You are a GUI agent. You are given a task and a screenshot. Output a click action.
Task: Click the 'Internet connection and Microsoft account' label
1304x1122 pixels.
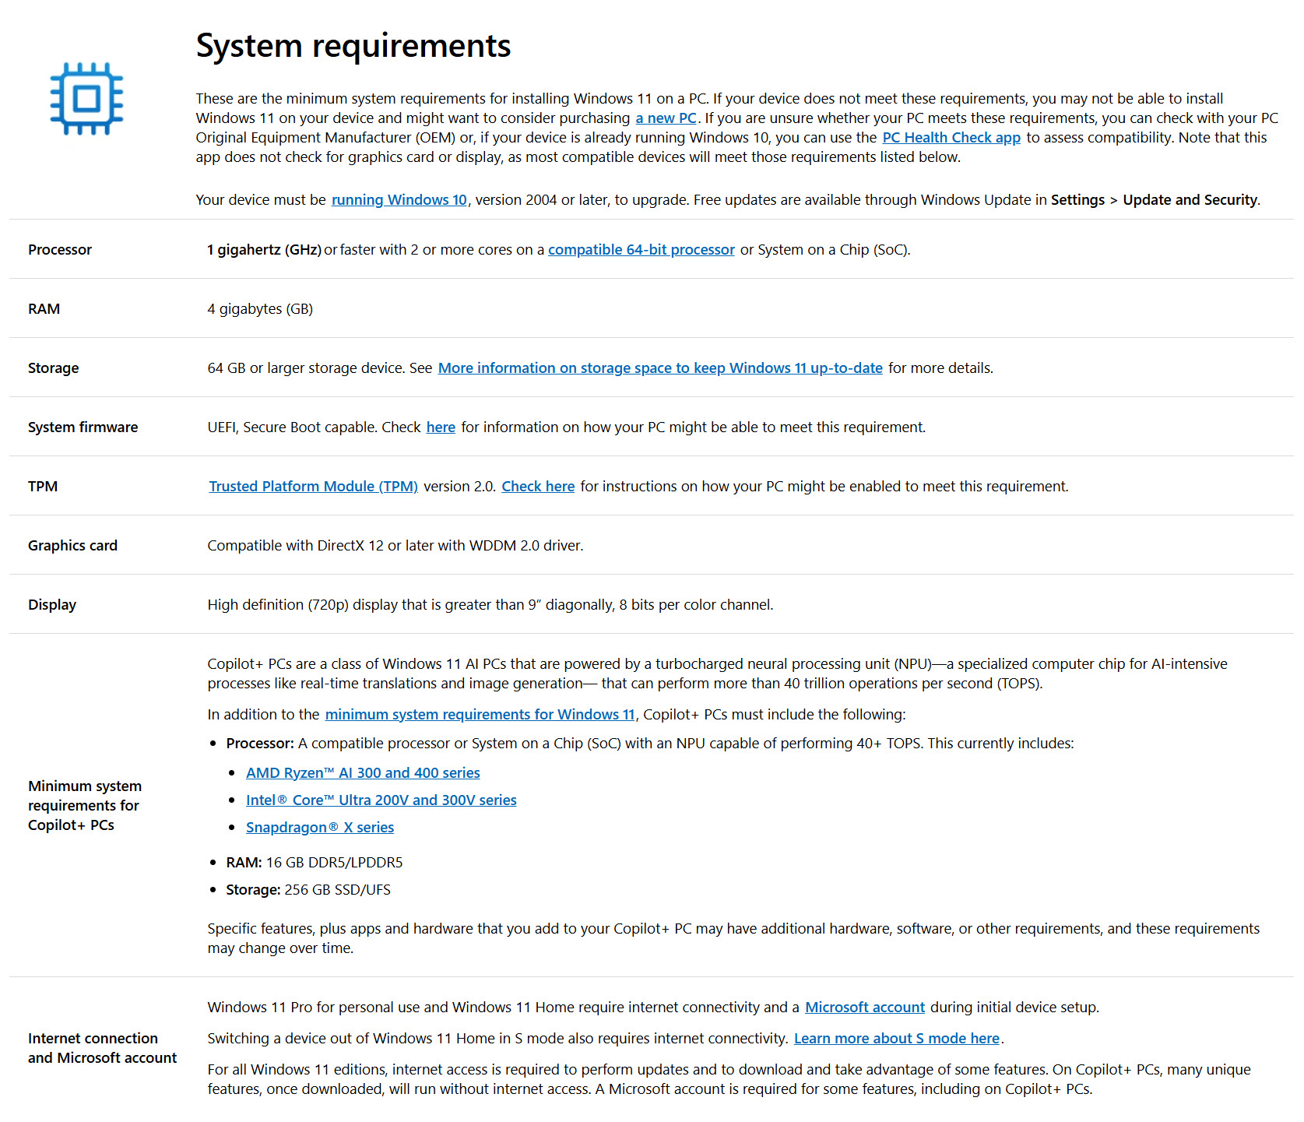(102, 1048)
